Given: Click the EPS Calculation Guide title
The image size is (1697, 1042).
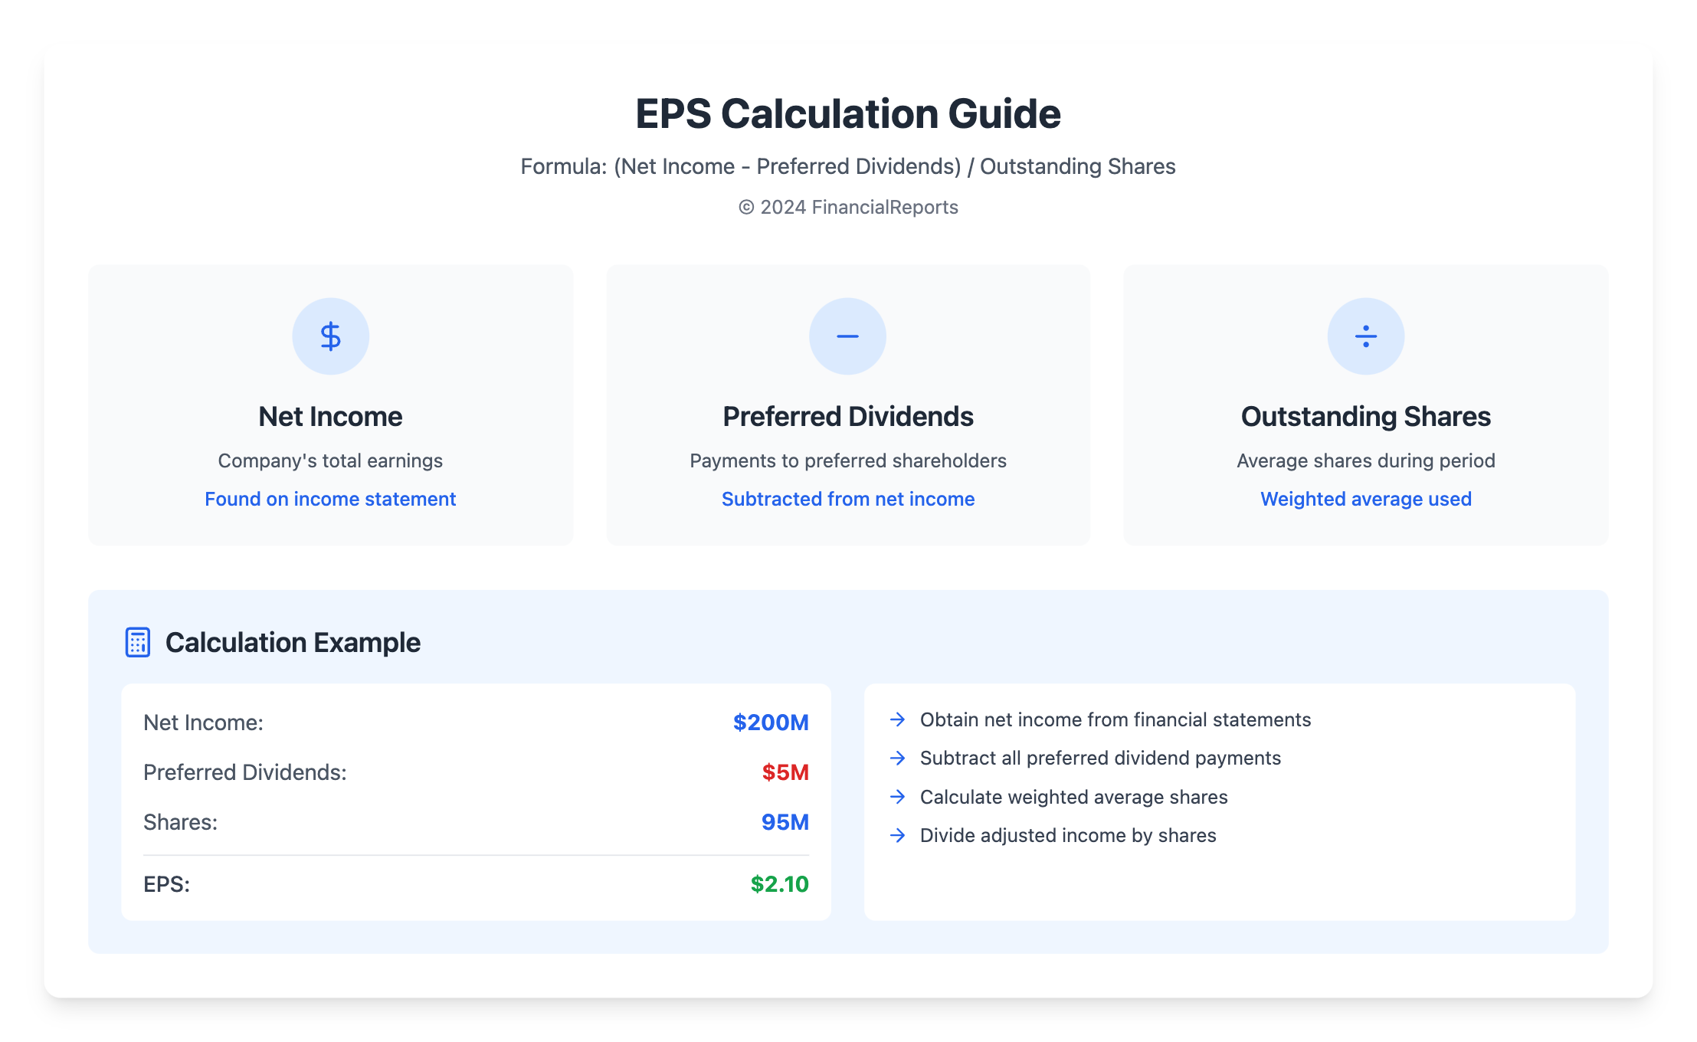Looking at the screenshot, I should [848, 113].
